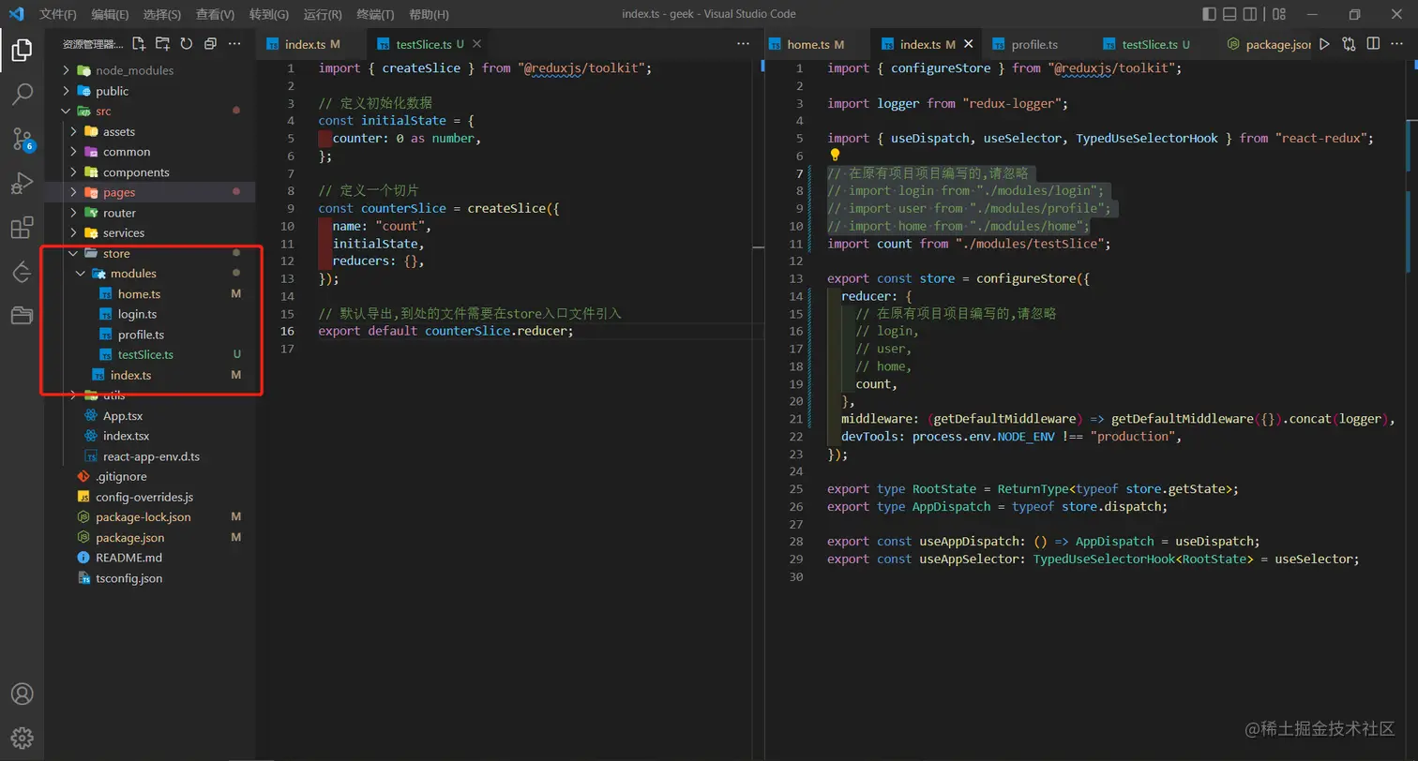Open the Manage gear icon
Screen dimensions: 1418x761
[x=22, y=738]
